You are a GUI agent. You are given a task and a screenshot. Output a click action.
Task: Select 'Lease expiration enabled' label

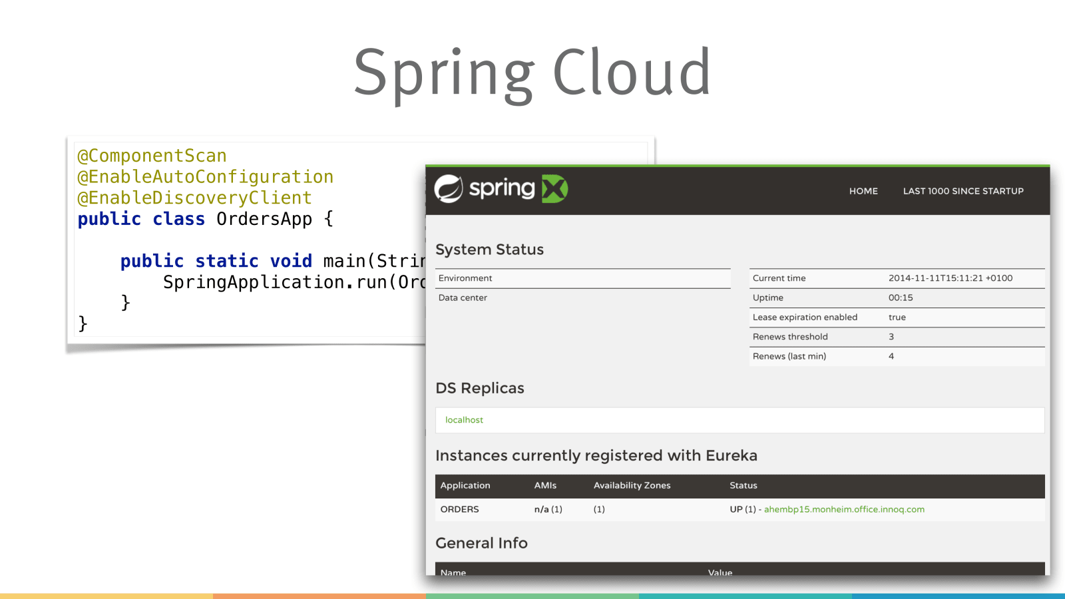[x=805, y=317]
